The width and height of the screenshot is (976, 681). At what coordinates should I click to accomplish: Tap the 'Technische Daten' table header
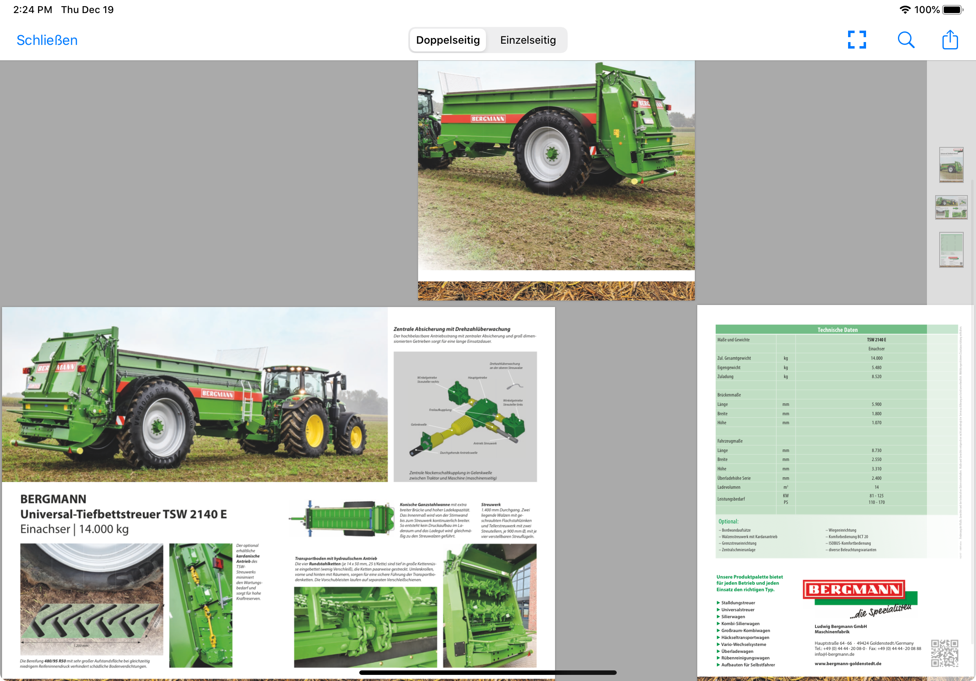tap(837, 329)
